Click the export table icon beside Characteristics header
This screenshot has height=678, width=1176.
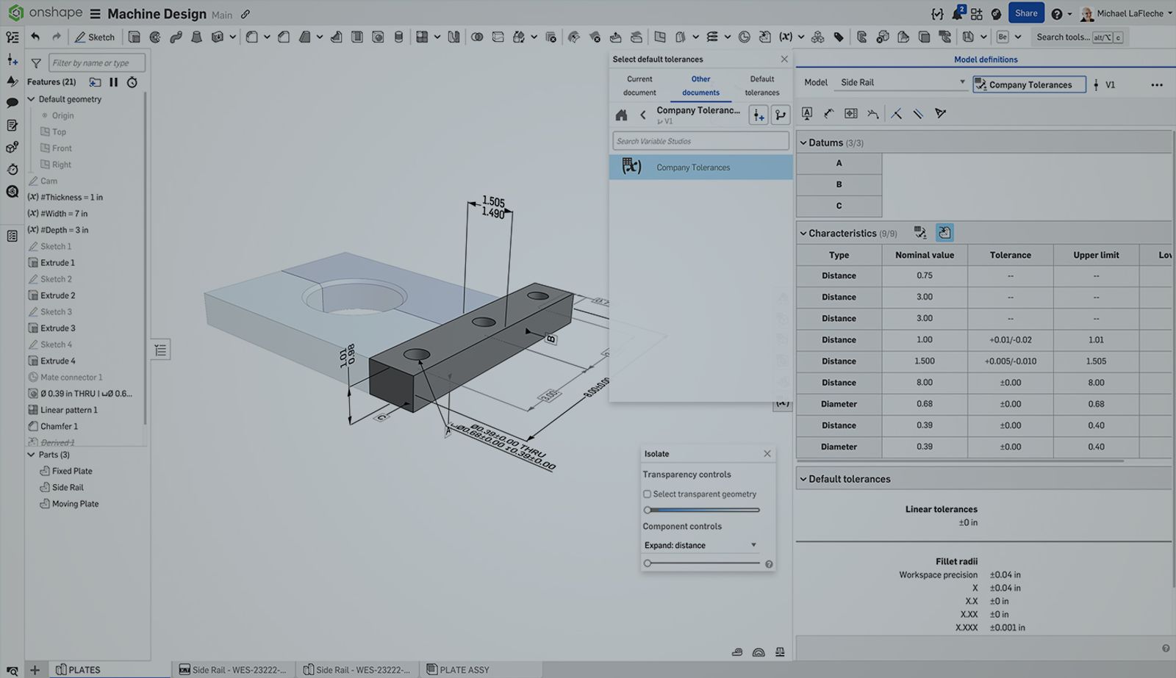pyautogui.click(x=919, y=232)
